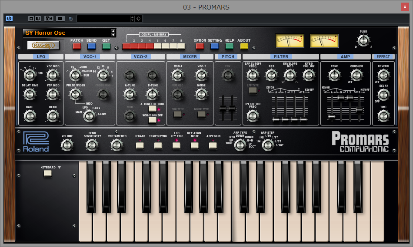This screenshot has height=247, width=413.
Task: Click the VCO-1 octave range knob
Action: 103,76
